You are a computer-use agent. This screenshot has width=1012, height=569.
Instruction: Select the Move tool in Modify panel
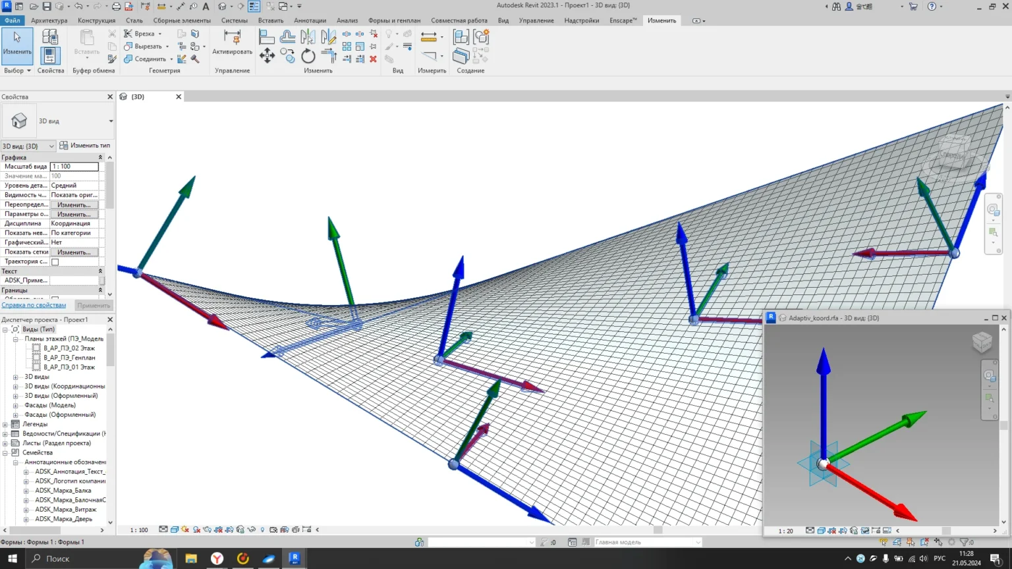pyautogui.click(x=267, y=56)
